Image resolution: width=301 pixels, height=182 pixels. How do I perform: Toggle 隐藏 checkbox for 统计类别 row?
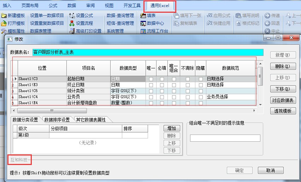(201, 91)
